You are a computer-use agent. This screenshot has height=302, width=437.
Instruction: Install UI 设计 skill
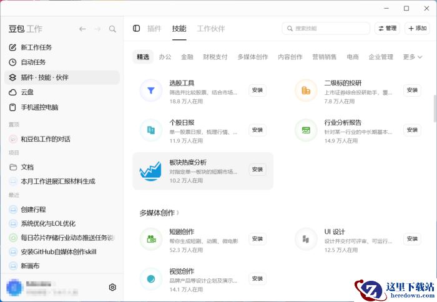[x=412, y=239]
